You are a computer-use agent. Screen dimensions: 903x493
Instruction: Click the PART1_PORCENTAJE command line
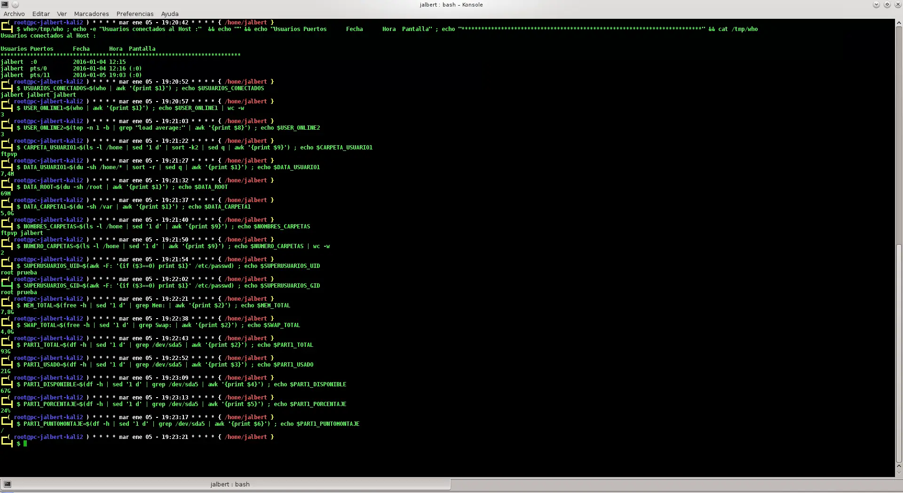coord(182,404)
